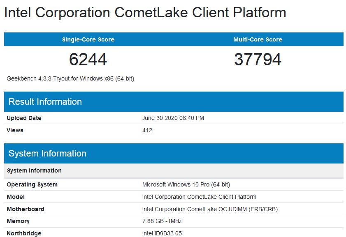Click the Views row label

tap(15, 130)
